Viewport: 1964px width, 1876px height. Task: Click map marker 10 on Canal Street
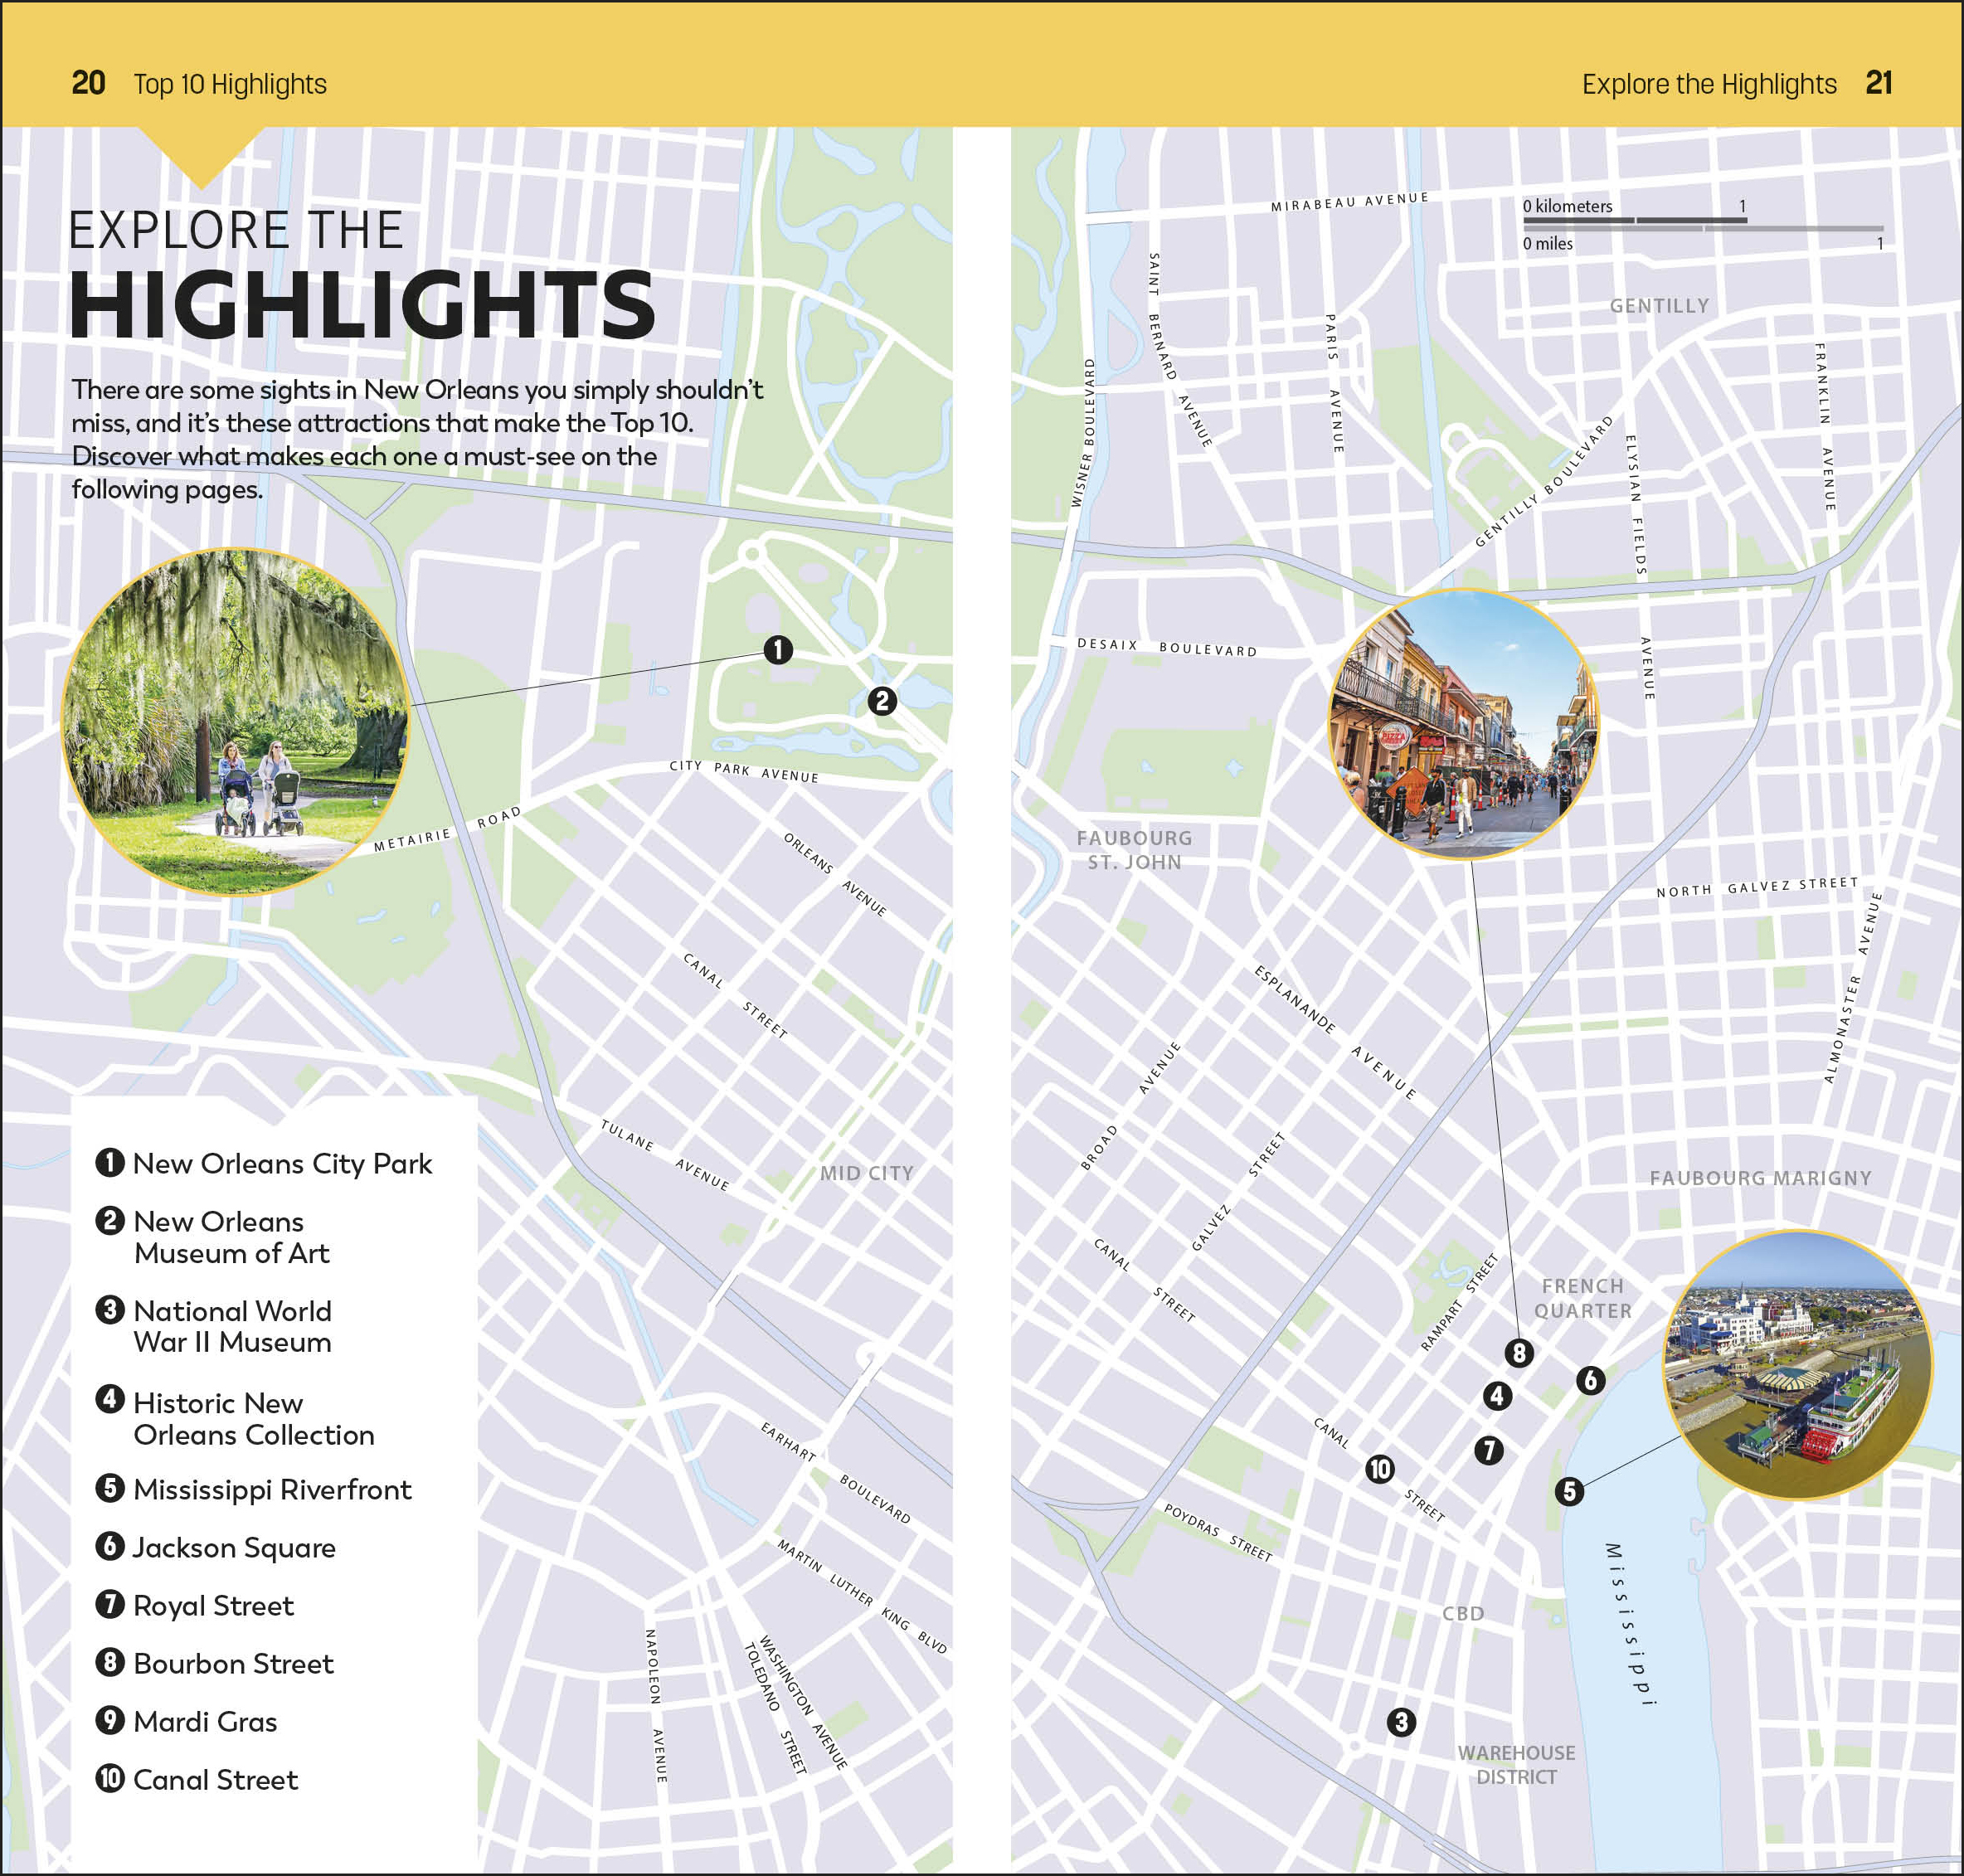[1380, 1469]
